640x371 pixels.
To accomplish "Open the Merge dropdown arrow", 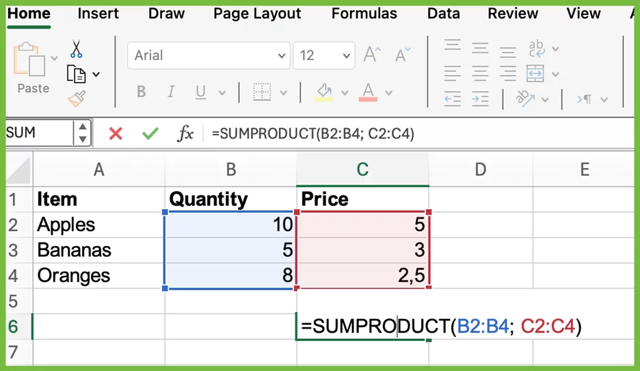I will point(555,74).
